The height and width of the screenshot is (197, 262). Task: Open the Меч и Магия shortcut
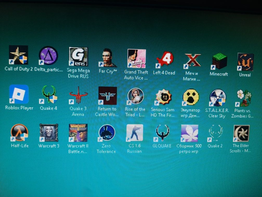coord(192,61)
